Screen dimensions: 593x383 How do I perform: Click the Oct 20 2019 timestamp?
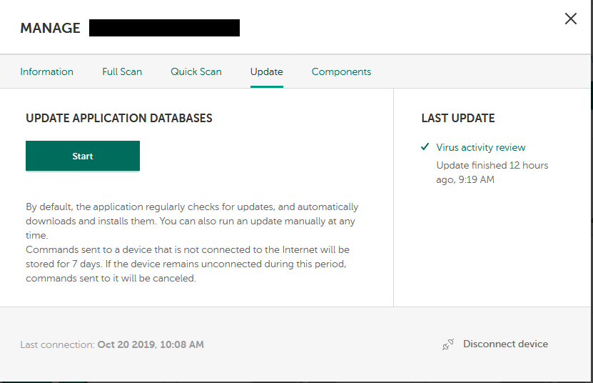(151, 344)
